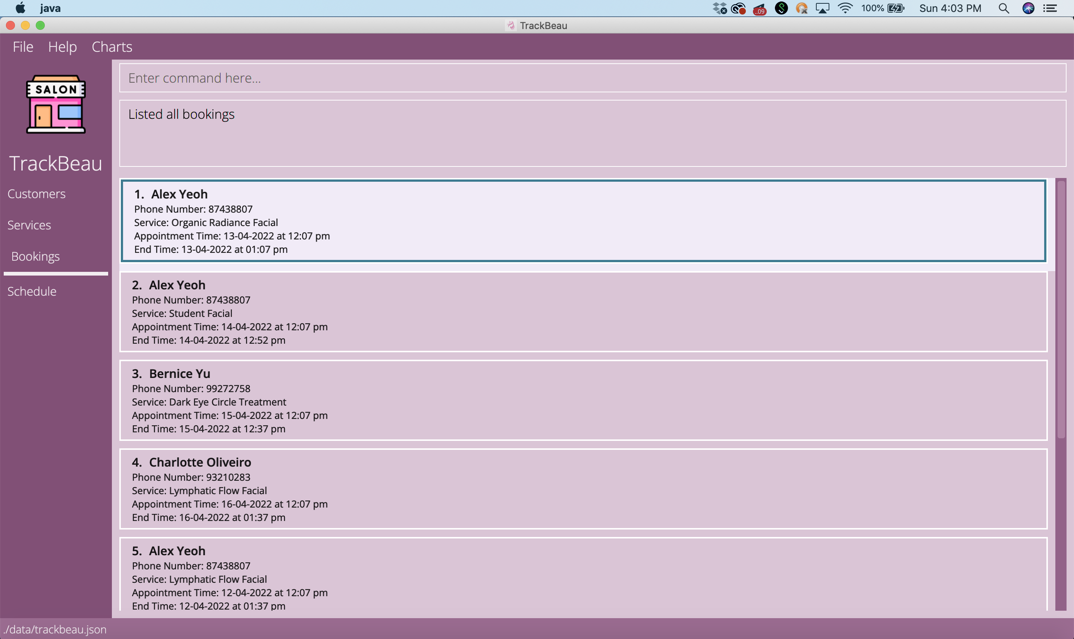The height and width of the screenshot is (639, 1074).
Task: Select Bernice Yu's Dark Eye Circle booking
Action: coord(583,400)
